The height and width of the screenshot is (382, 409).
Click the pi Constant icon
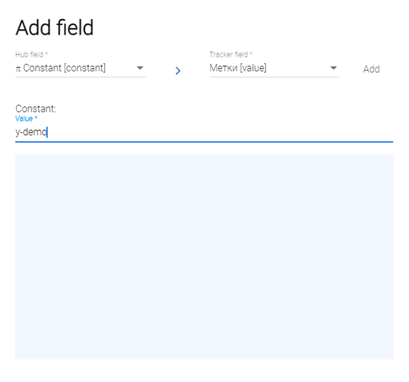pos(18,68)
